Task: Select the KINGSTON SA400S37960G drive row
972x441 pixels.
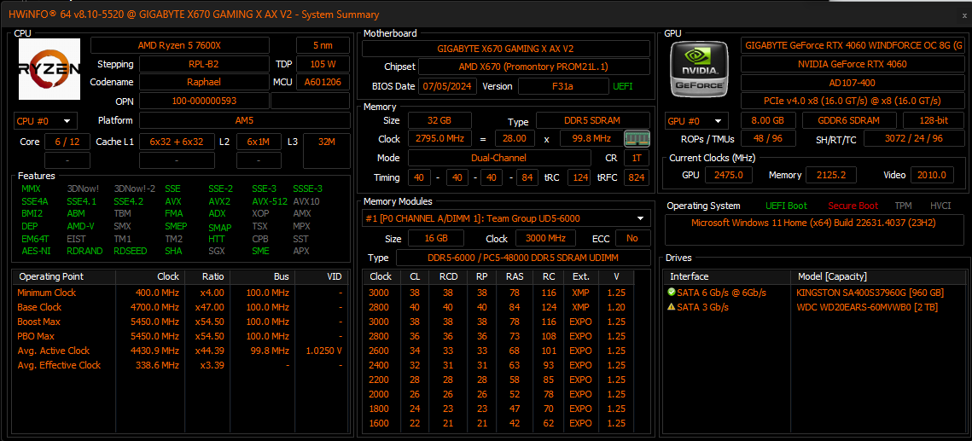Action: (x=815, y=293)
